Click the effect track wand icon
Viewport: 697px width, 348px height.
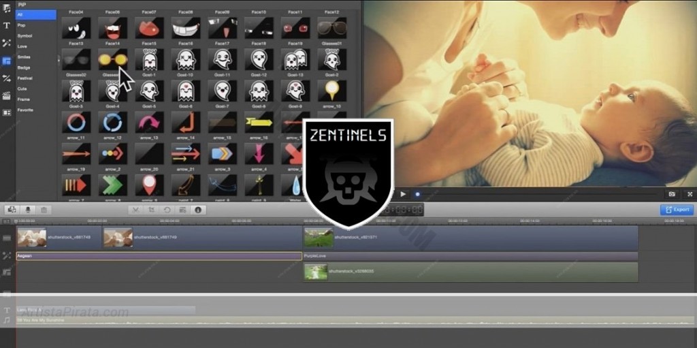[7, 255]
